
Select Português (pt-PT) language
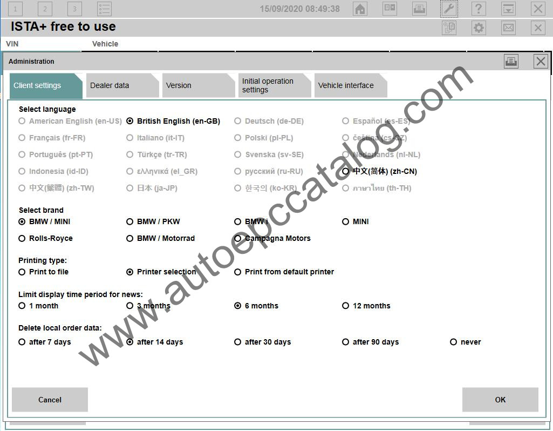pyautogui.click(x=56, y=154)
